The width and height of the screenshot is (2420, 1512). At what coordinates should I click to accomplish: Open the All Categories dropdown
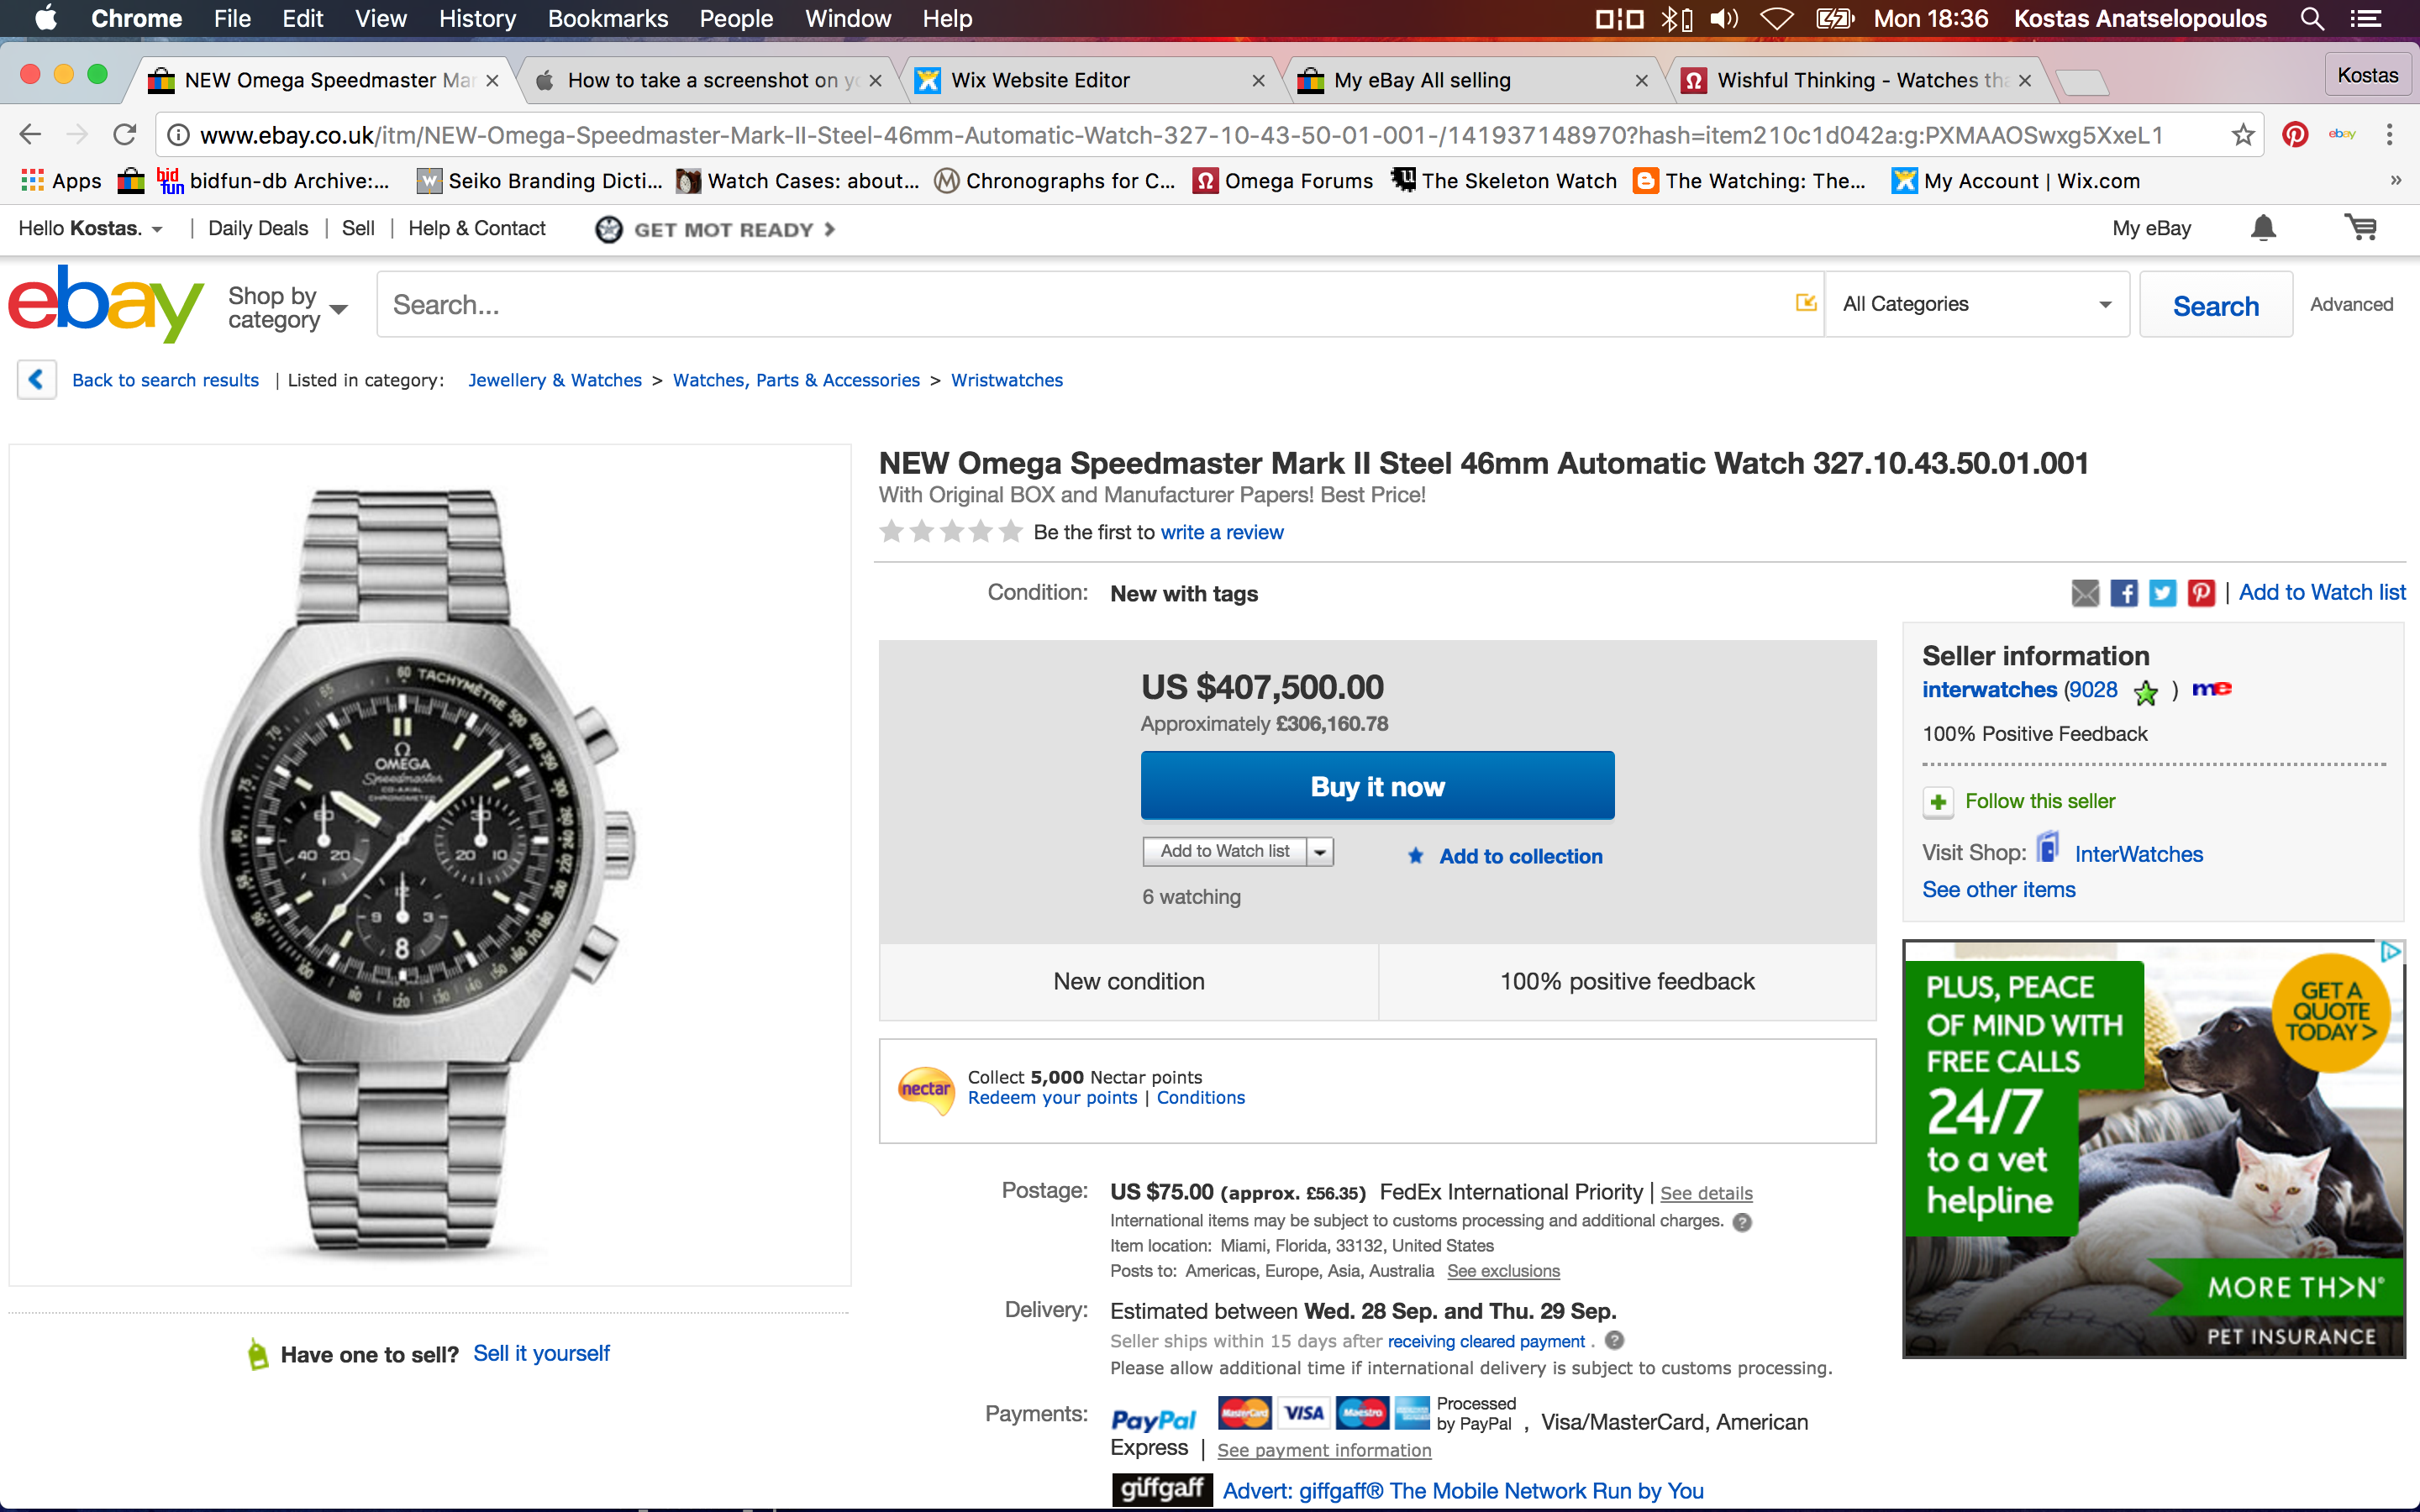1976,304
